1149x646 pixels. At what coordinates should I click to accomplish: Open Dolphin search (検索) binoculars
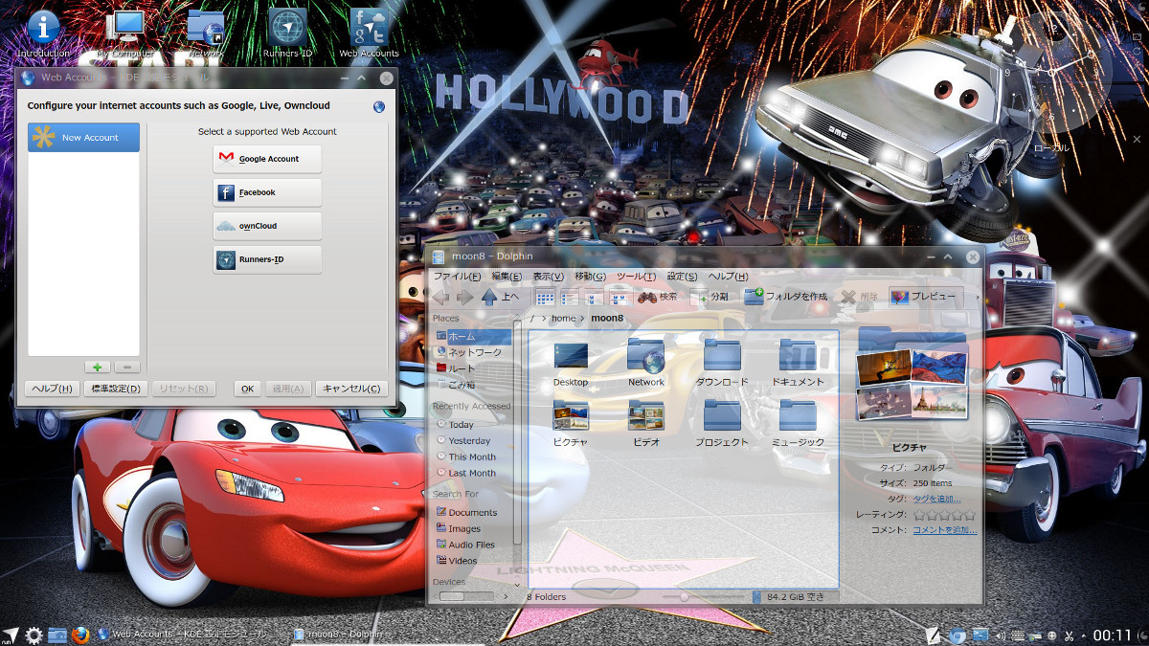point(658,297)
